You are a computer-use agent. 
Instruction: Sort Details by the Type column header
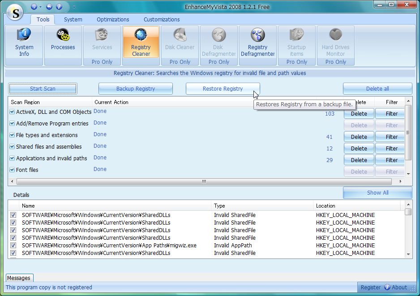coord(262,206)
